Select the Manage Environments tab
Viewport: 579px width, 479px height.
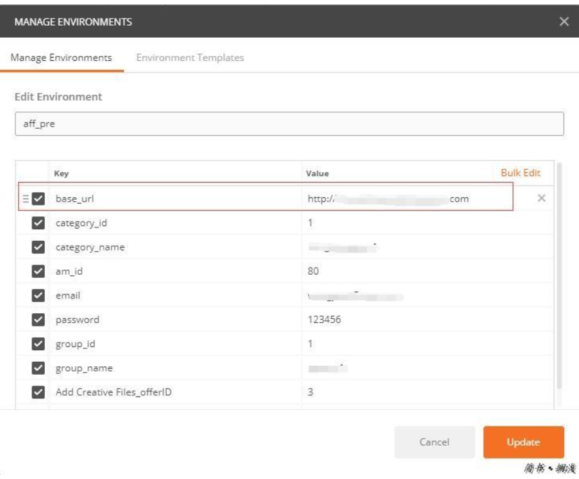(x=62, y=58)
